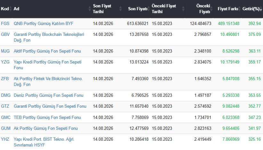This screenshot has height=150, width=263.
Task: Open the MJG fund code link
Action: (x=5, y=51)
